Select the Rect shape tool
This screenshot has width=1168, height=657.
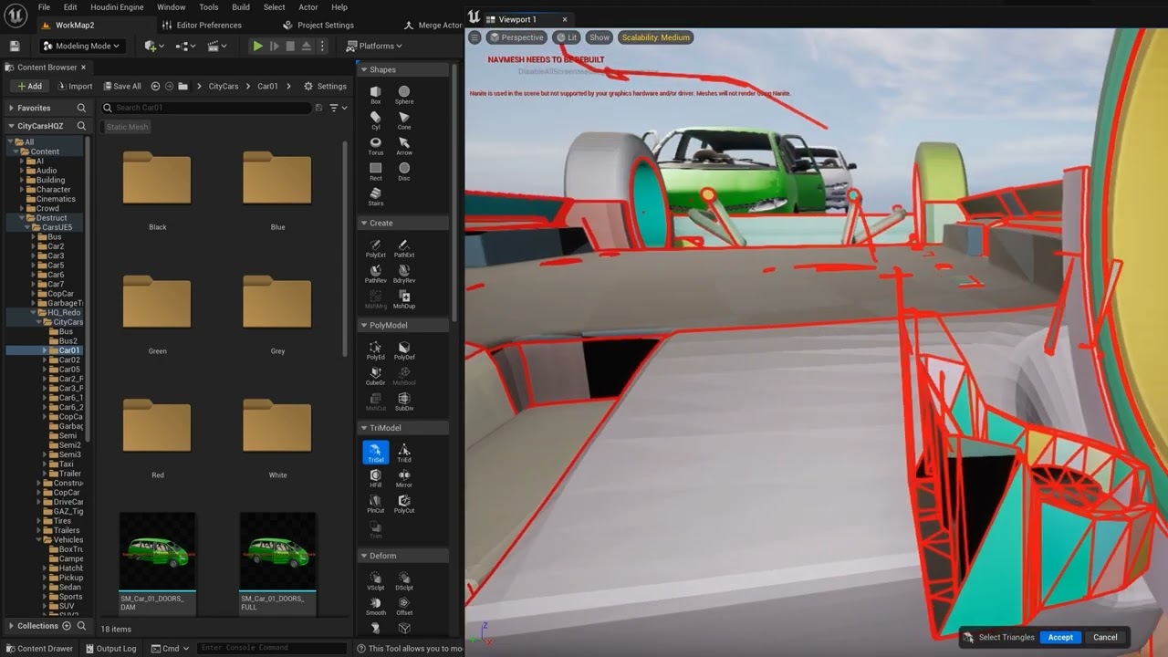tap(375, 172)
